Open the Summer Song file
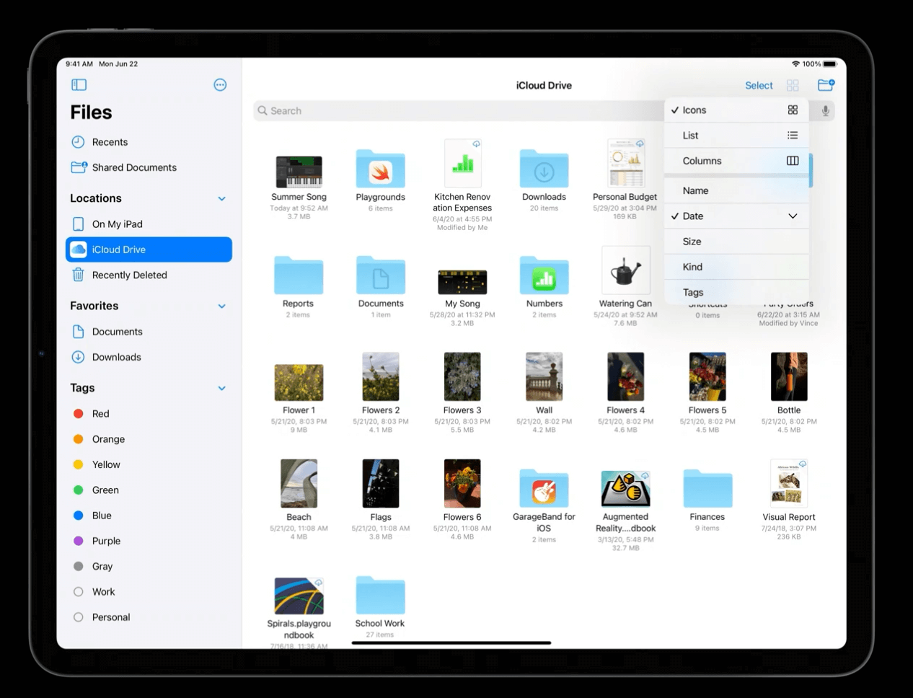This screenshot has width=913, height=698. 299,172
